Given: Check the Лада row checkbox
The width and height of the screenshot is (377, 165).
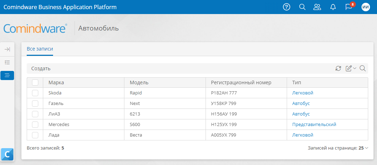Looking at the screenshot, I should pyautogui.click(x=35, y=135).
